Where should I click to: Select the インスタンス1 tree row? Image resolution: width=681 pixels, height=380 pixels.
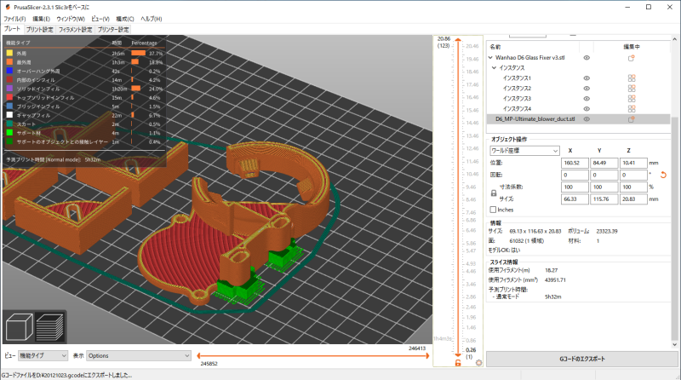pyautogui.click(x=579, y=78)
